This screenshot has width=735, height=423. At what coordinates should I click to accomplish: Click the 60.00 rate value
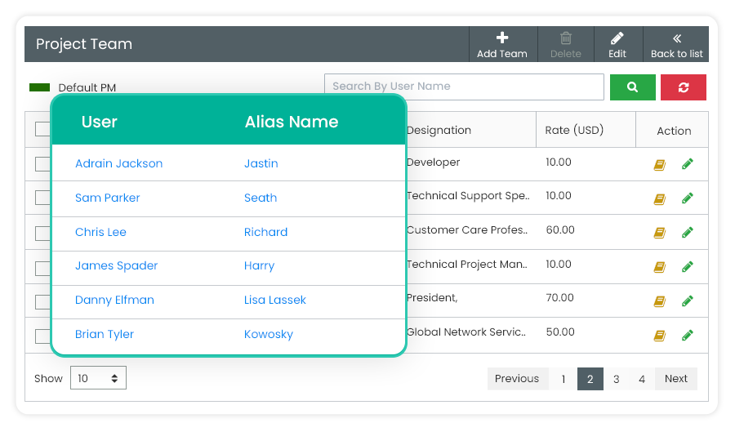point(560,229)
